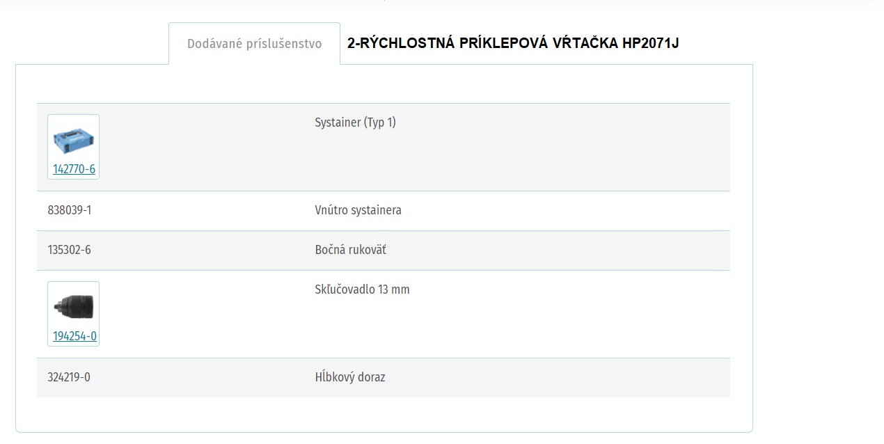
Task: Follow the 194254-0 part link
Action: click(74, 336)
